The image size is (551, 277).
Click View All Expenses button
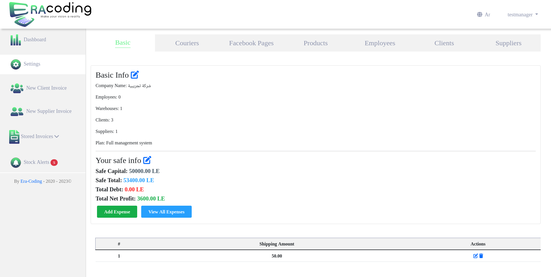(166, 212)
